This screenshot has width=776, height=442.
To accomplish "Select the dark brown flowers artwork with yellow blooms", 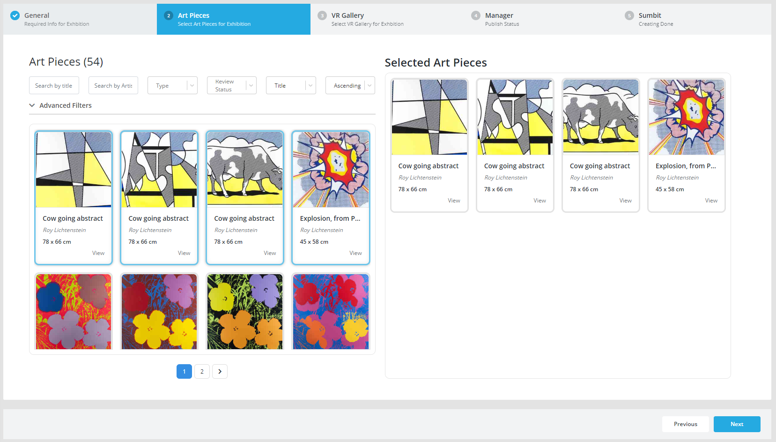I will pyautogui.click(x=159, y=312).
